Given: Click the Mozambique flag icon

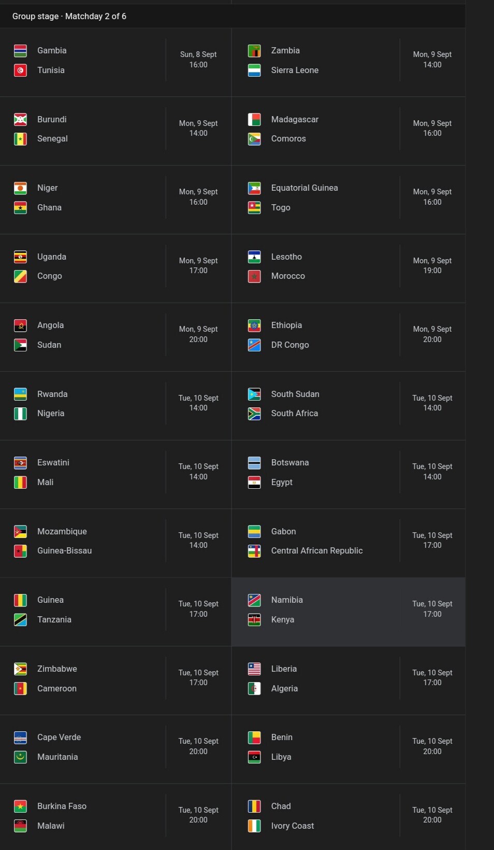Looking at the screenshot, I should click(20, 532).
